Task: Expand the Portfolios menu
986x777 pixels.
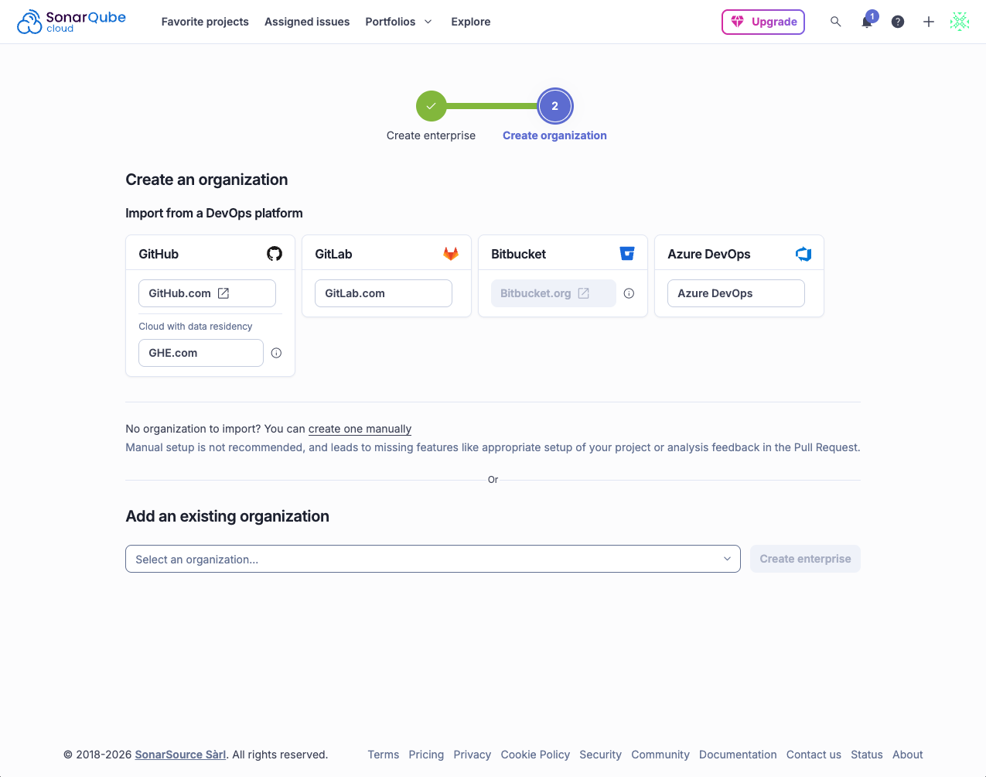Action: tap(398, 22)
